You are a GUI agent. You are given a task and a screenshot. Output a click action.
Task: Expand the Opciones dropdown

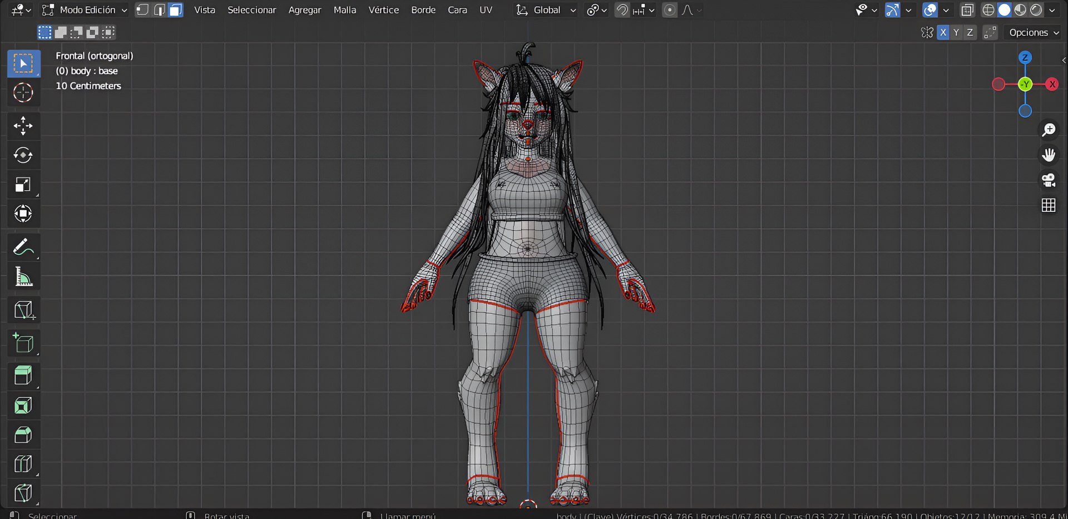coord(1034,32)
